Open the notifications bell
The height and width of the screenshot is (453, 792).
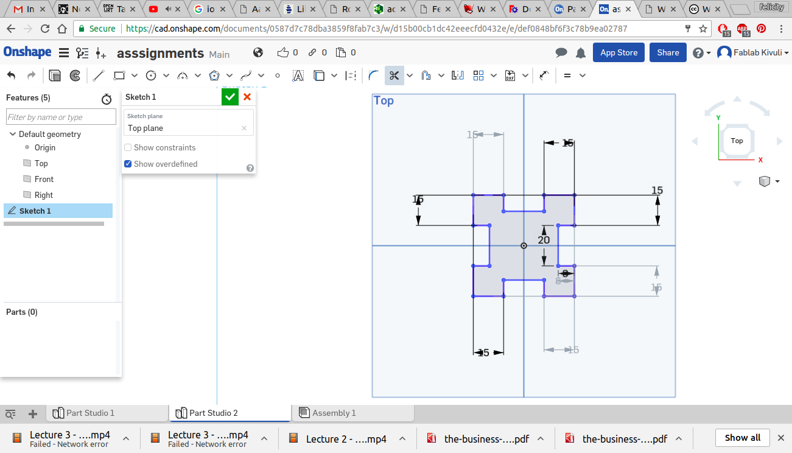click(581, 53)
